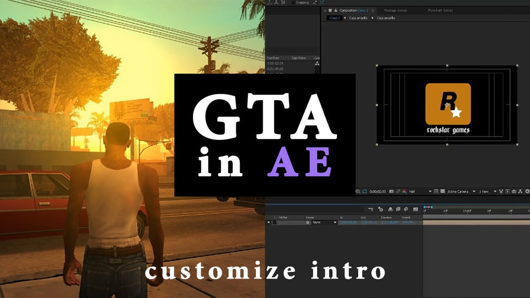Screen dimensions: 530x298
Task: Click the 0:01:45:00 out point value
Action: [x=275, y=69]
